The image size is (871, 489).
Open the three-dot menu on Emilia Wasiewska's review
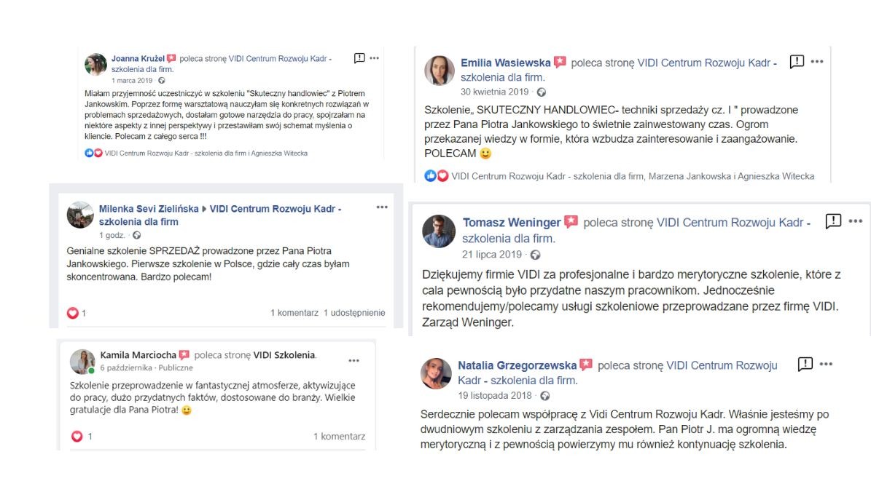[817, 62]
